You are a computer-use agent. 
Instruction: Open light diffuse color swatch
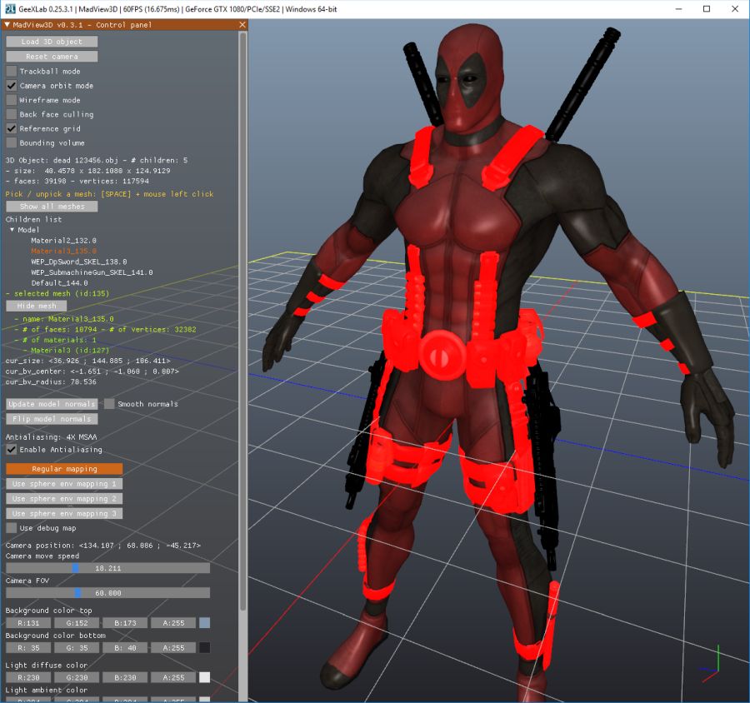pos(204,678)
